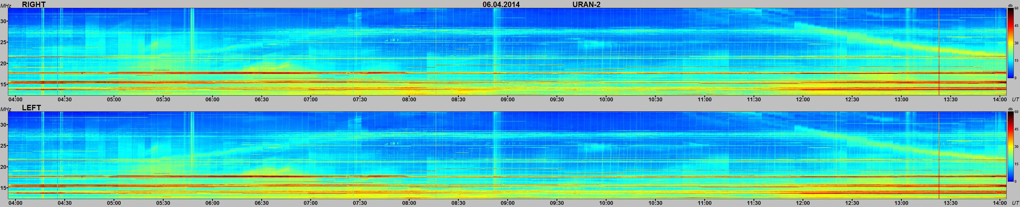Click the 07:30 time tick under RIGHT panel
1020x207 pixels.
pyautogui.click(x=360, y=99)
